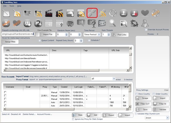Open the smiley speech bubble tool
This screenshot has width=171, height=123.
pos(81,23)
